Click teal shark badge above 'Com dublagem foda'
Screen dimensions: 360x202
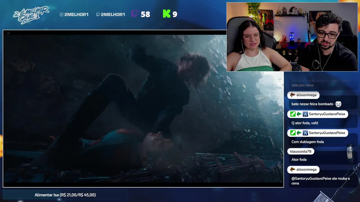[x=299, y=133]
